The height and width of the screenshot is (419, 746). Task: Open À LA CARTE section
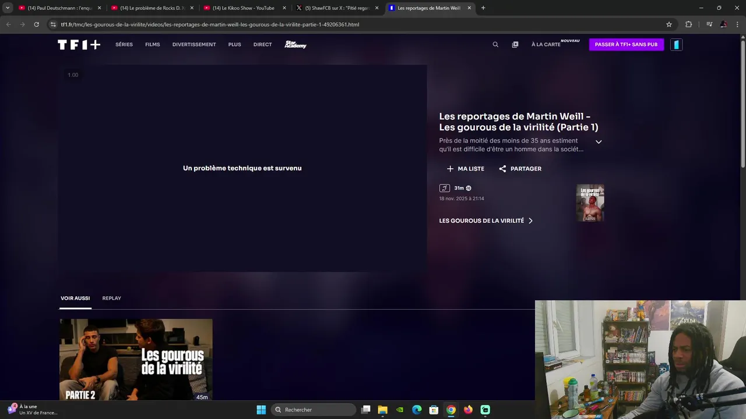(546, 45)
